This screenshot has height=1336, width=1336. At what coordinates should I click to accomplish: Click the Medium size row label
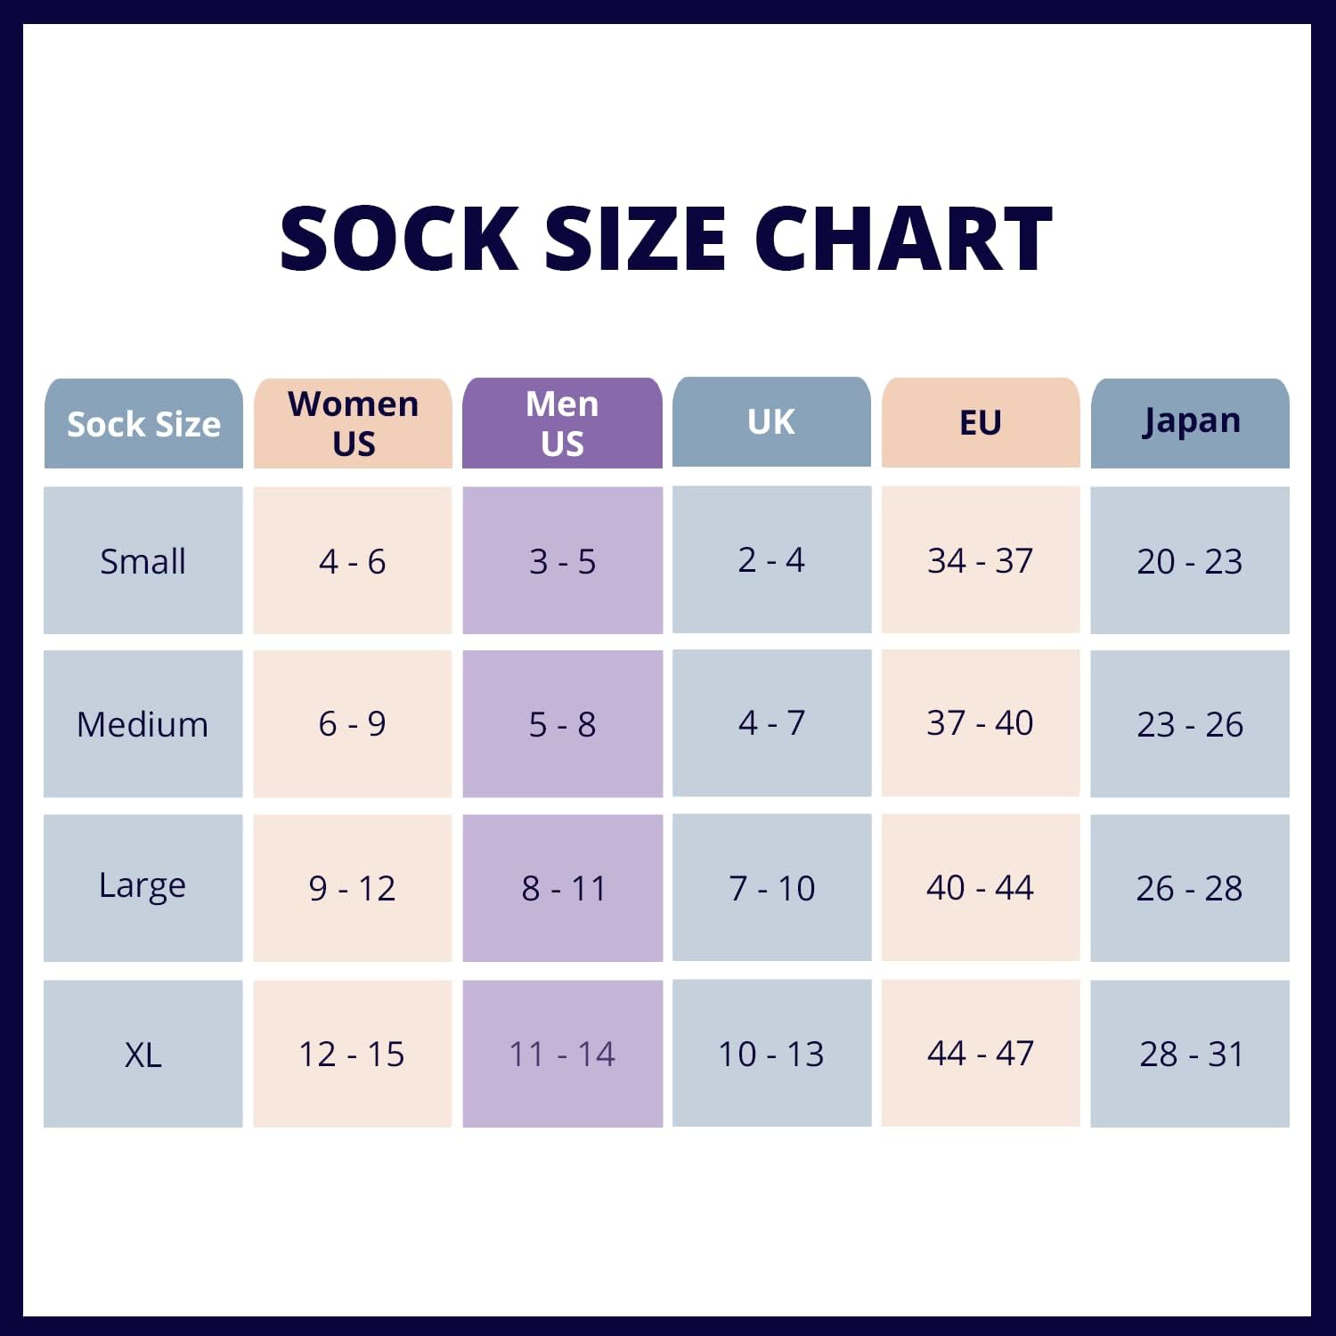[x=143, y=724]
